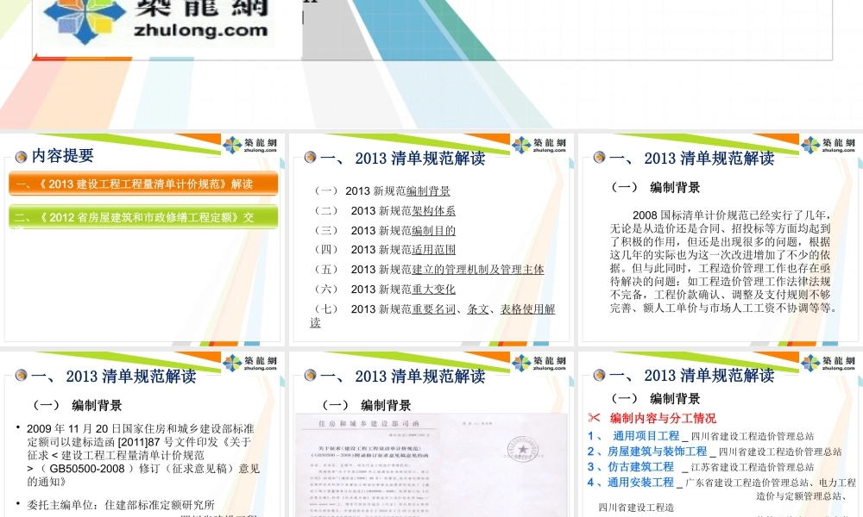Select the "内容提要" slide title
863x517 pixels.
(x=62, y=156)
